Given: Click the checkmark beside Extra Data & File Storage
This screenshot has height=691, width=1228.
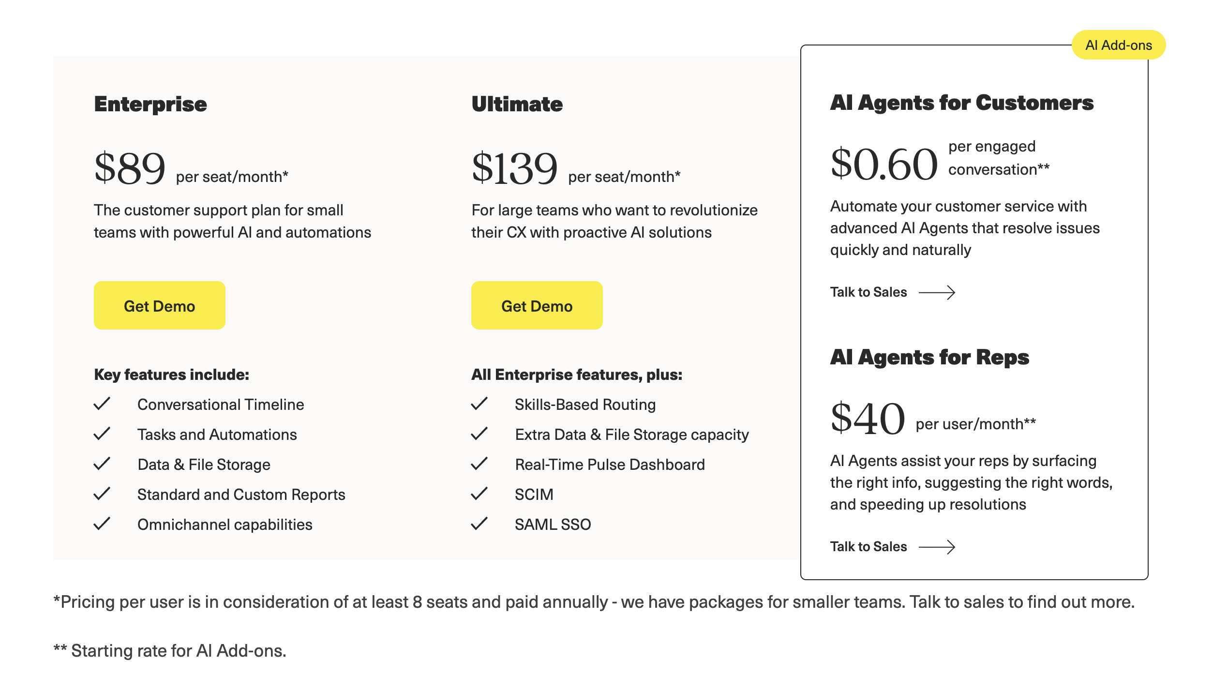Looking at the screenshot, I should tap(480, 434).
